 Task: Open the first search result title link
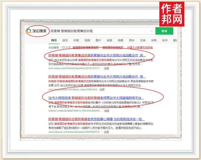[x=97, y=55]
